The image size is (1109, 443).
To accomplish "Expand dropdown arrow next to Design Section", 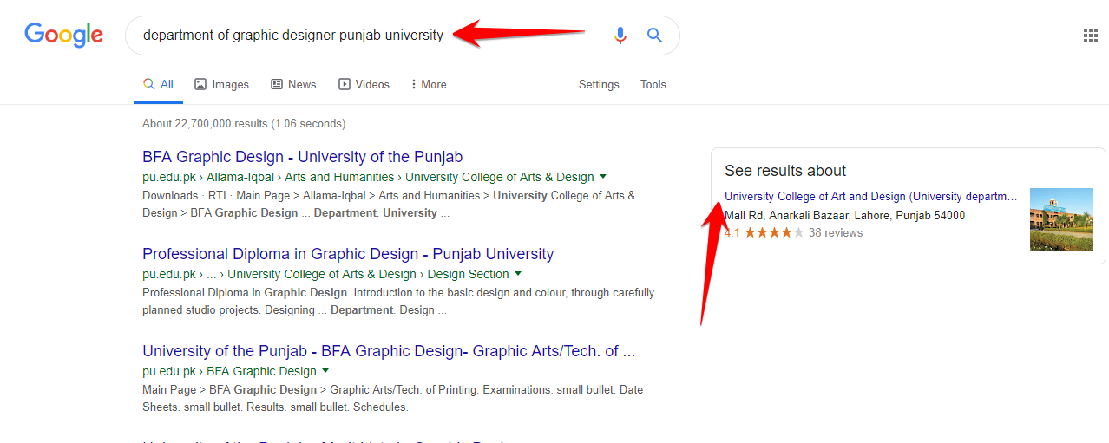I will click(x=518, y=274).
